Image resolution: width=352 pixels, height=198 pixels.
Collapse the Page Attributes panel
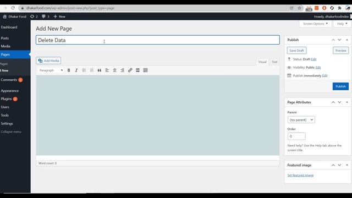(x=347, y=102)
